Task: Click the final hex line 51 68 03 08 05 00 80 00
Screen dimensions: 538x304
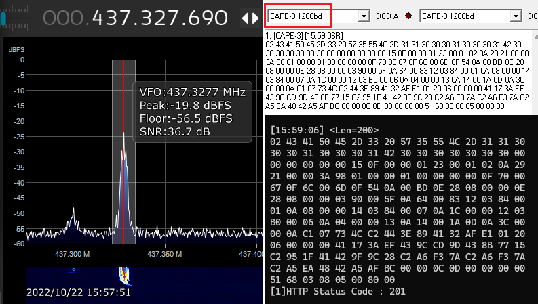Action: coord(332,280)
